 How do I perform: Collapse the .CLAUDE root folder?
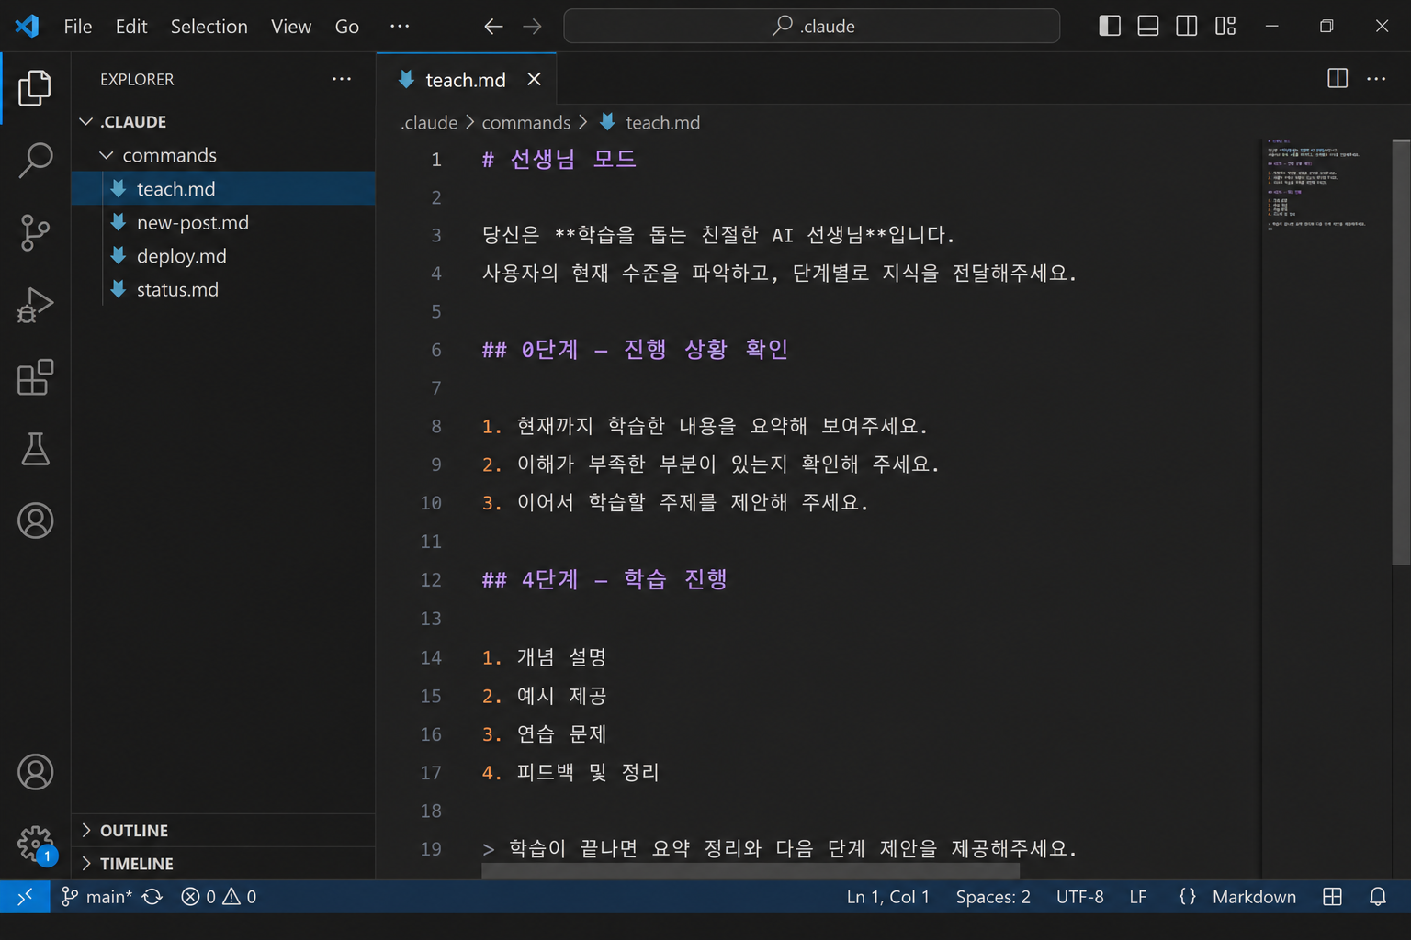86,121
